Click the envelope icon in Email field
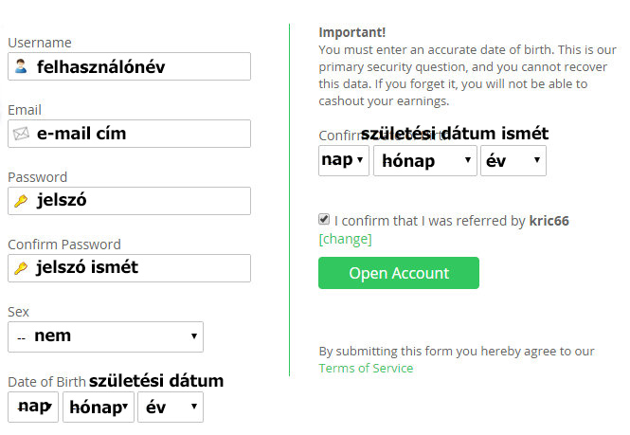Viewport: 630px width, 435px height. pos(21,134)
